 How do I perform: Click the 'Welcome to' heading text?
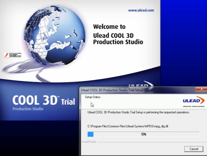(x=109, y=27)
